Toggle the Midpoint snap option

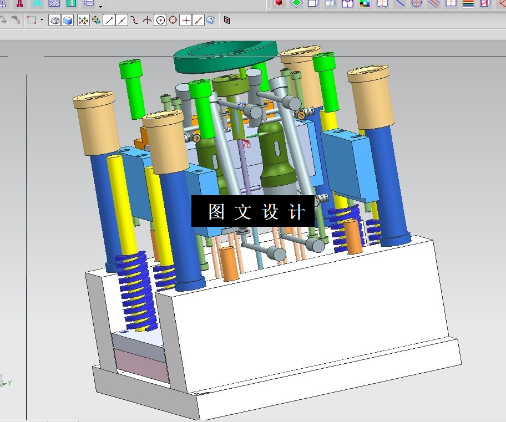(122, 21)
